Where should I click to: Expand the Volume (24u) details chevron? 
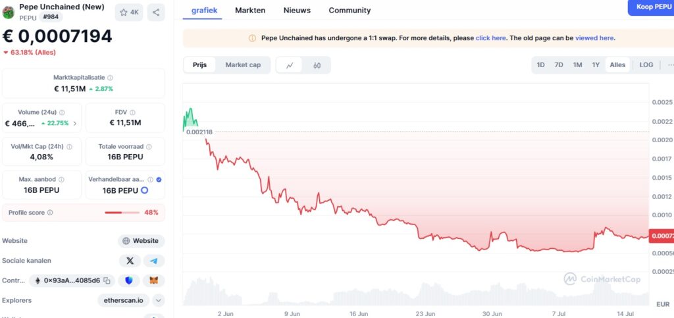click(74, 123)
